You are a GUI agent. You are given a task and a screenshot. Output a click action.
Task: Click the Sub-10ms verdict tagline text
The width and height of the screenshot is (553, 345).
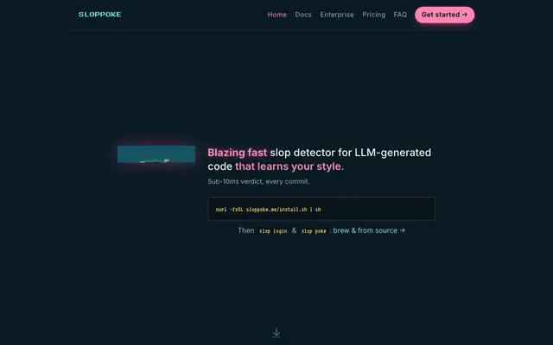pos(258,181)
